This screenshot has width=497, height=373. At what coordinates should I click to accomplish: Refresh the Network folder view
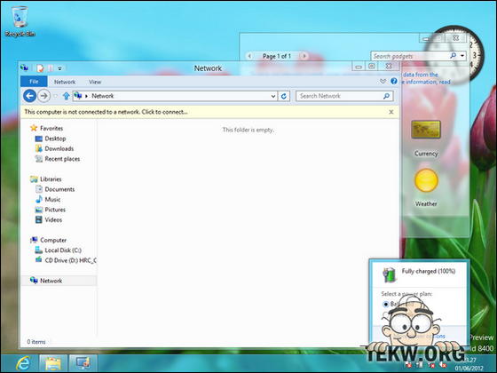point(284,96)
